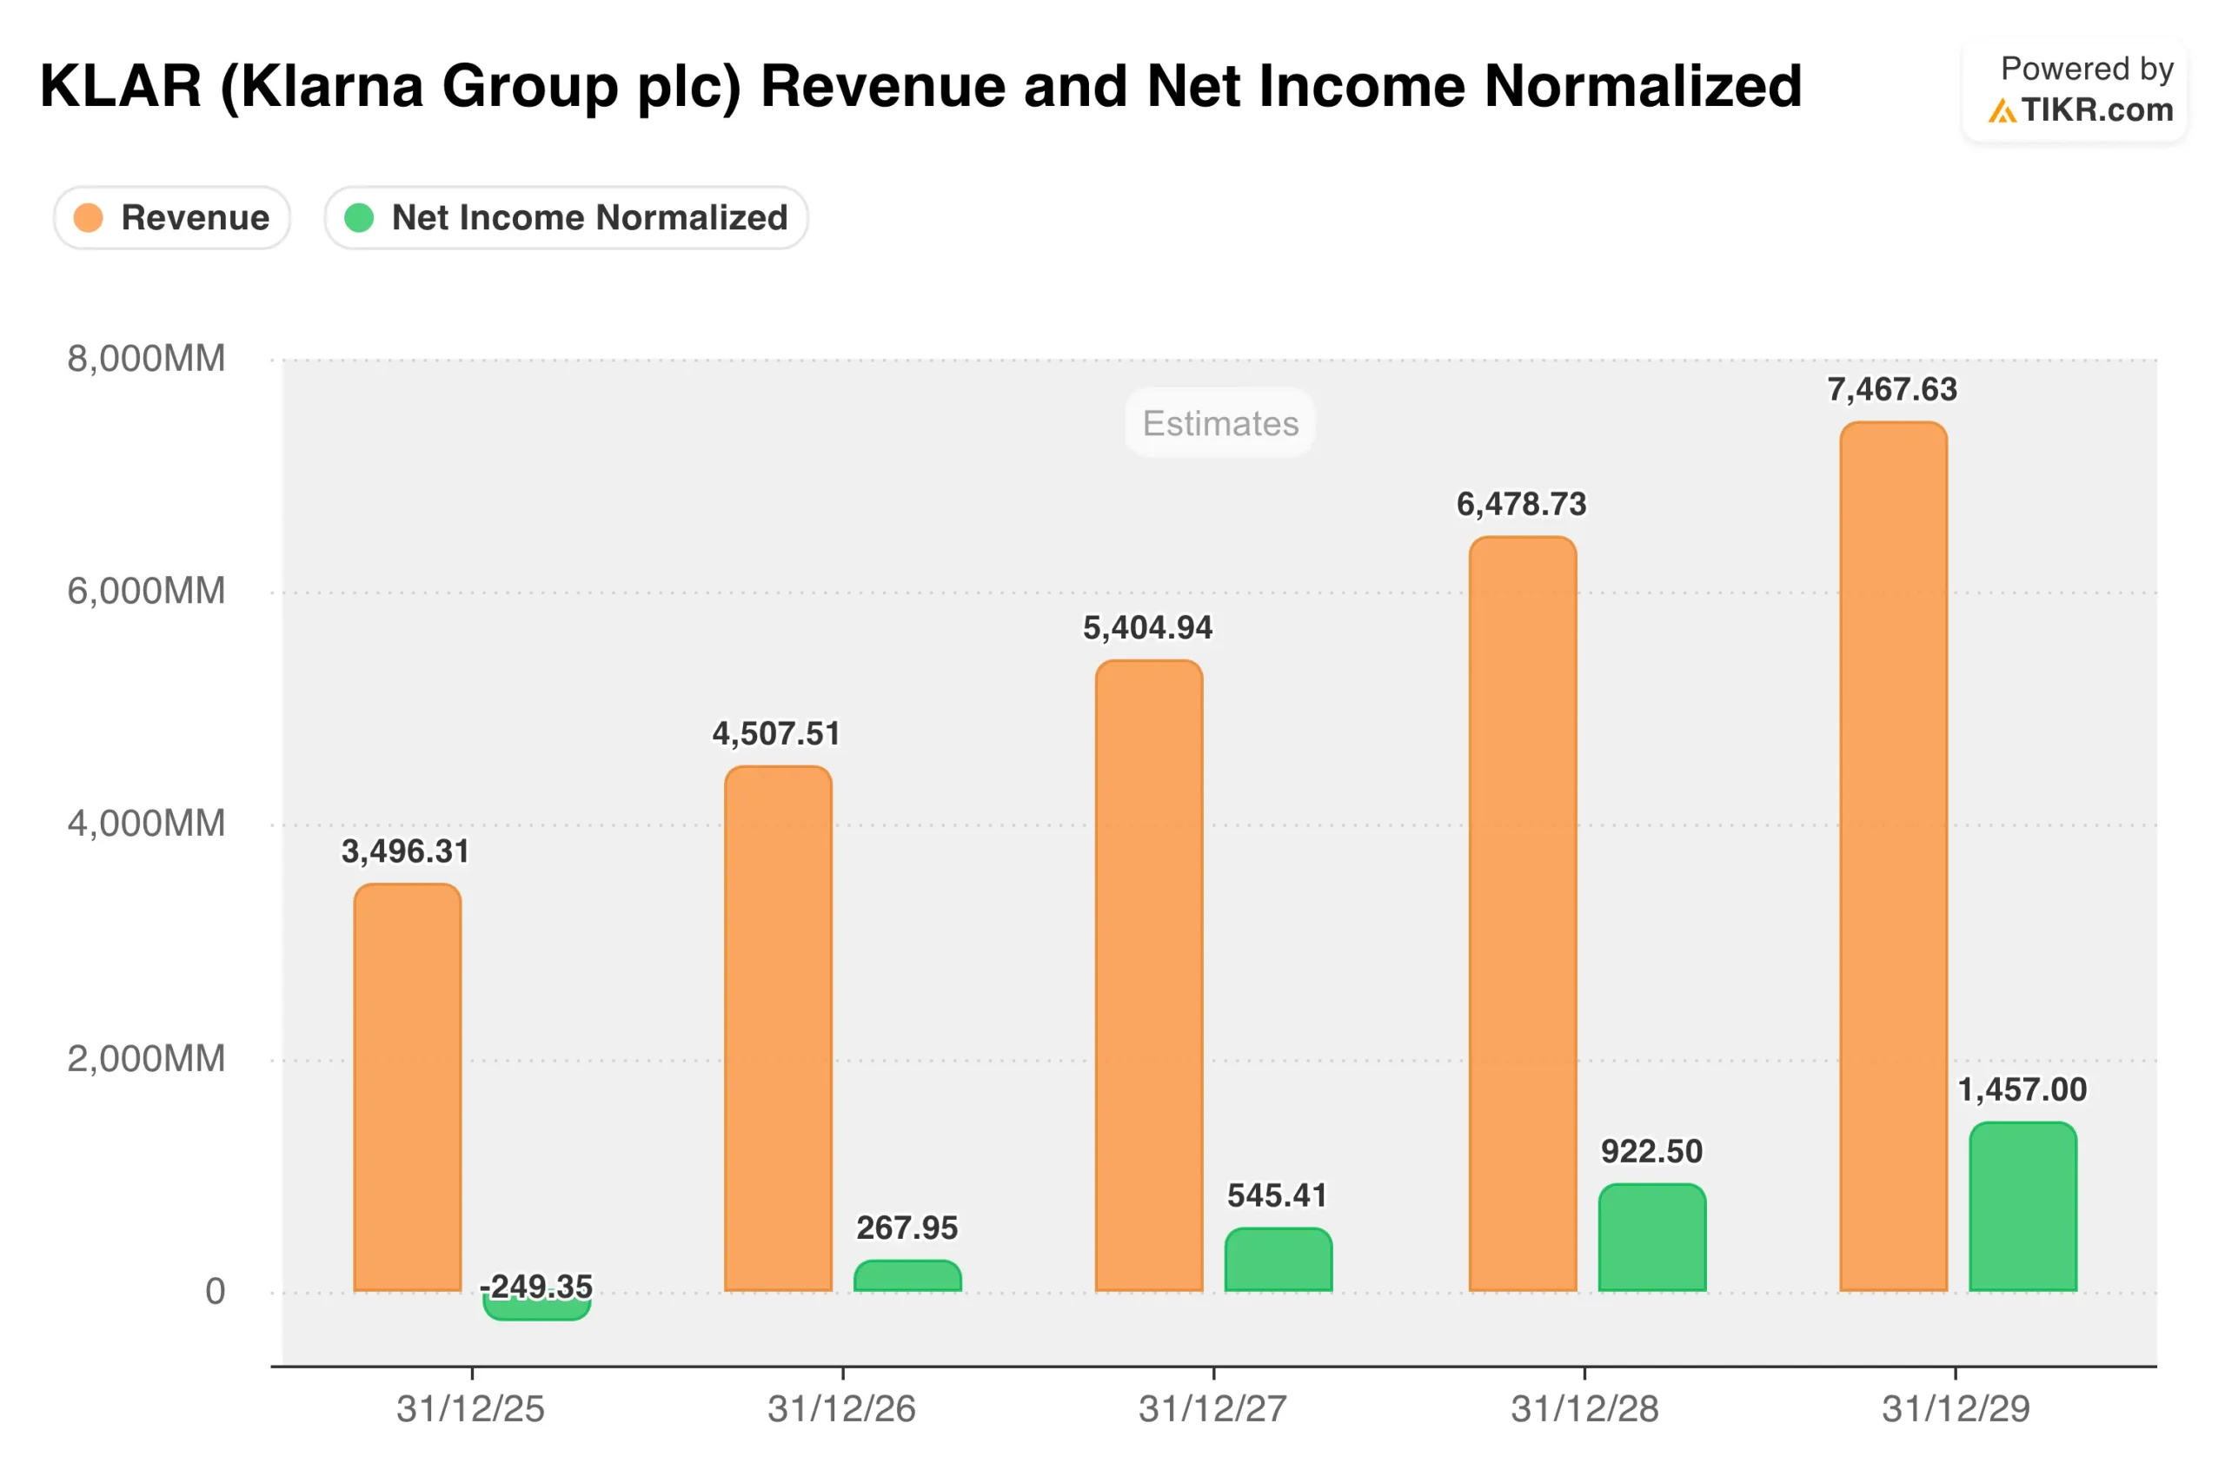Click the orange Revenue legend dot
The height and width of the screenshot is (1483, 2225).
click(88, 217)
